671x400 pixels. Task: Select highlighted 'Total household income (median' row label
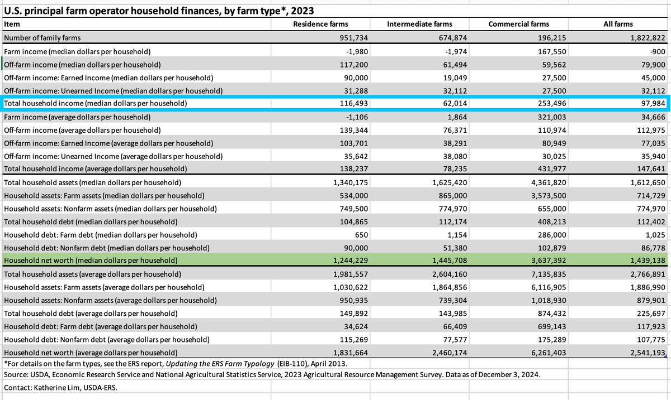click(x=95, y=104)
